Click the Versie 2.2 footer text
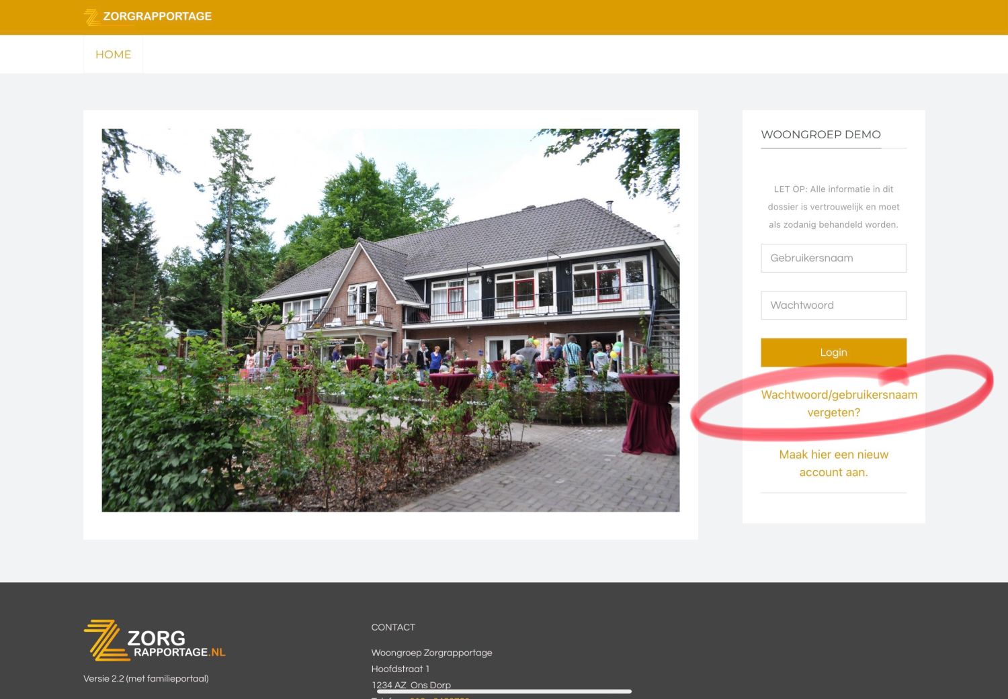The image size is (1008, 699). (146, 679)
